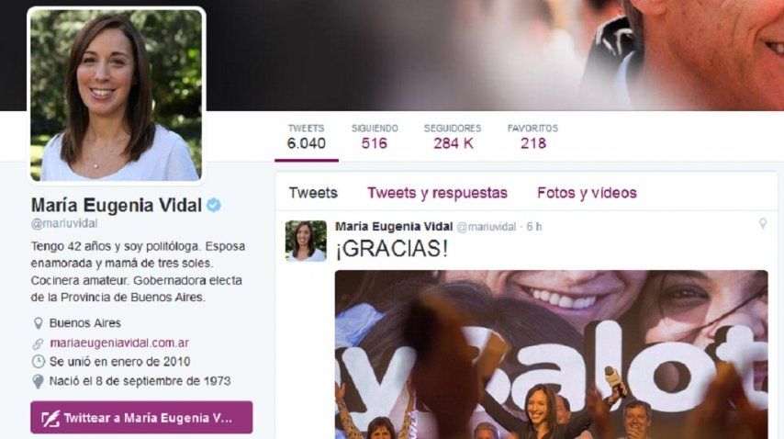The height and width of the screenshot is (439, 784).
Task: View the Seguidores 284 K list
Action: (453, 137)
